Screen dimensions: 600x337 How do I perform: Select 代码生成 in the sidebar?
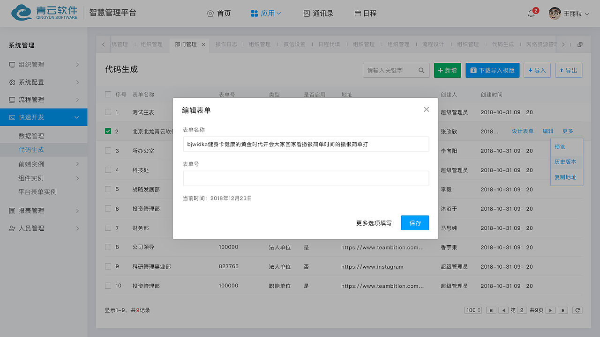pyautogui.click(x=44, y=150)
